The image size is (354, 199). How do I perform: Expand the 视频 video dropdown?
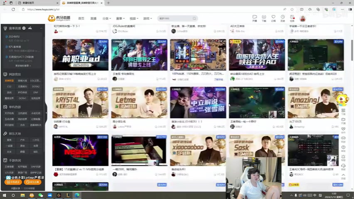pyautogui.click(x=134, y=19)
